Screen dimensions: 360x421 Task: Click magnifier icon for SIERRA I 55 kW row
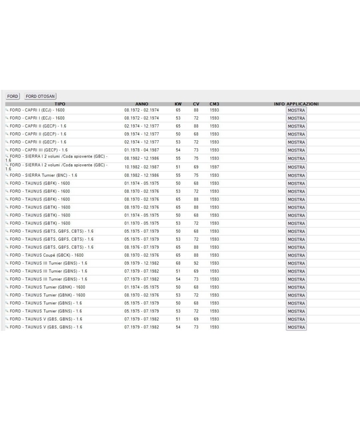(x=7, y=156)
